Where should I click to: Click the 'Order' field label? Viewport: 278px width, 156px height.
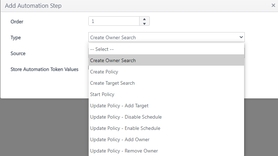17,22
